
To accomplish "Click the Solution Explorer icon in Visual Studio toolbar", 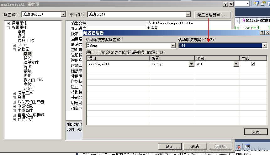I will 256,3.
